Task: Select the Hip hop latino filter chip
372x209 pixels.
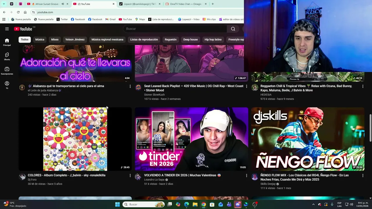Action: (213, 39)
